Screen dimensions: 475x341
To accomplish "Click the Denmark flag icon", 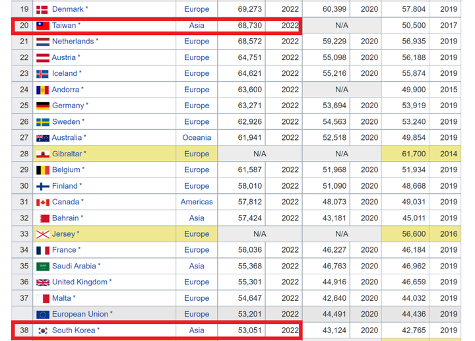I will pyautogui.click(x=42, y=10).
